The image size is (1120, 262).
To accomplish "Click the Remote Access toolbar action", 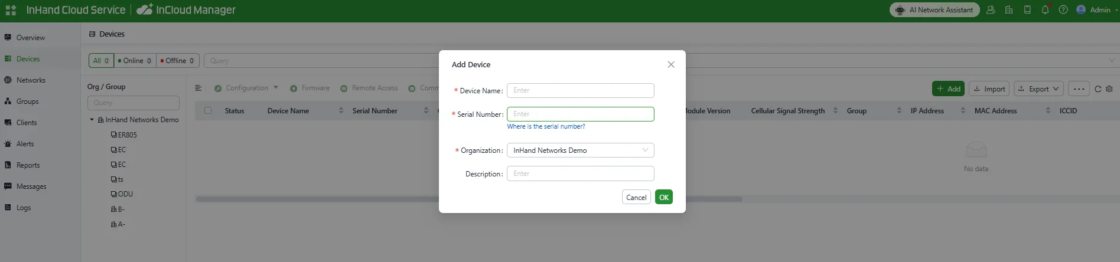I will click(x=369, y=88).
